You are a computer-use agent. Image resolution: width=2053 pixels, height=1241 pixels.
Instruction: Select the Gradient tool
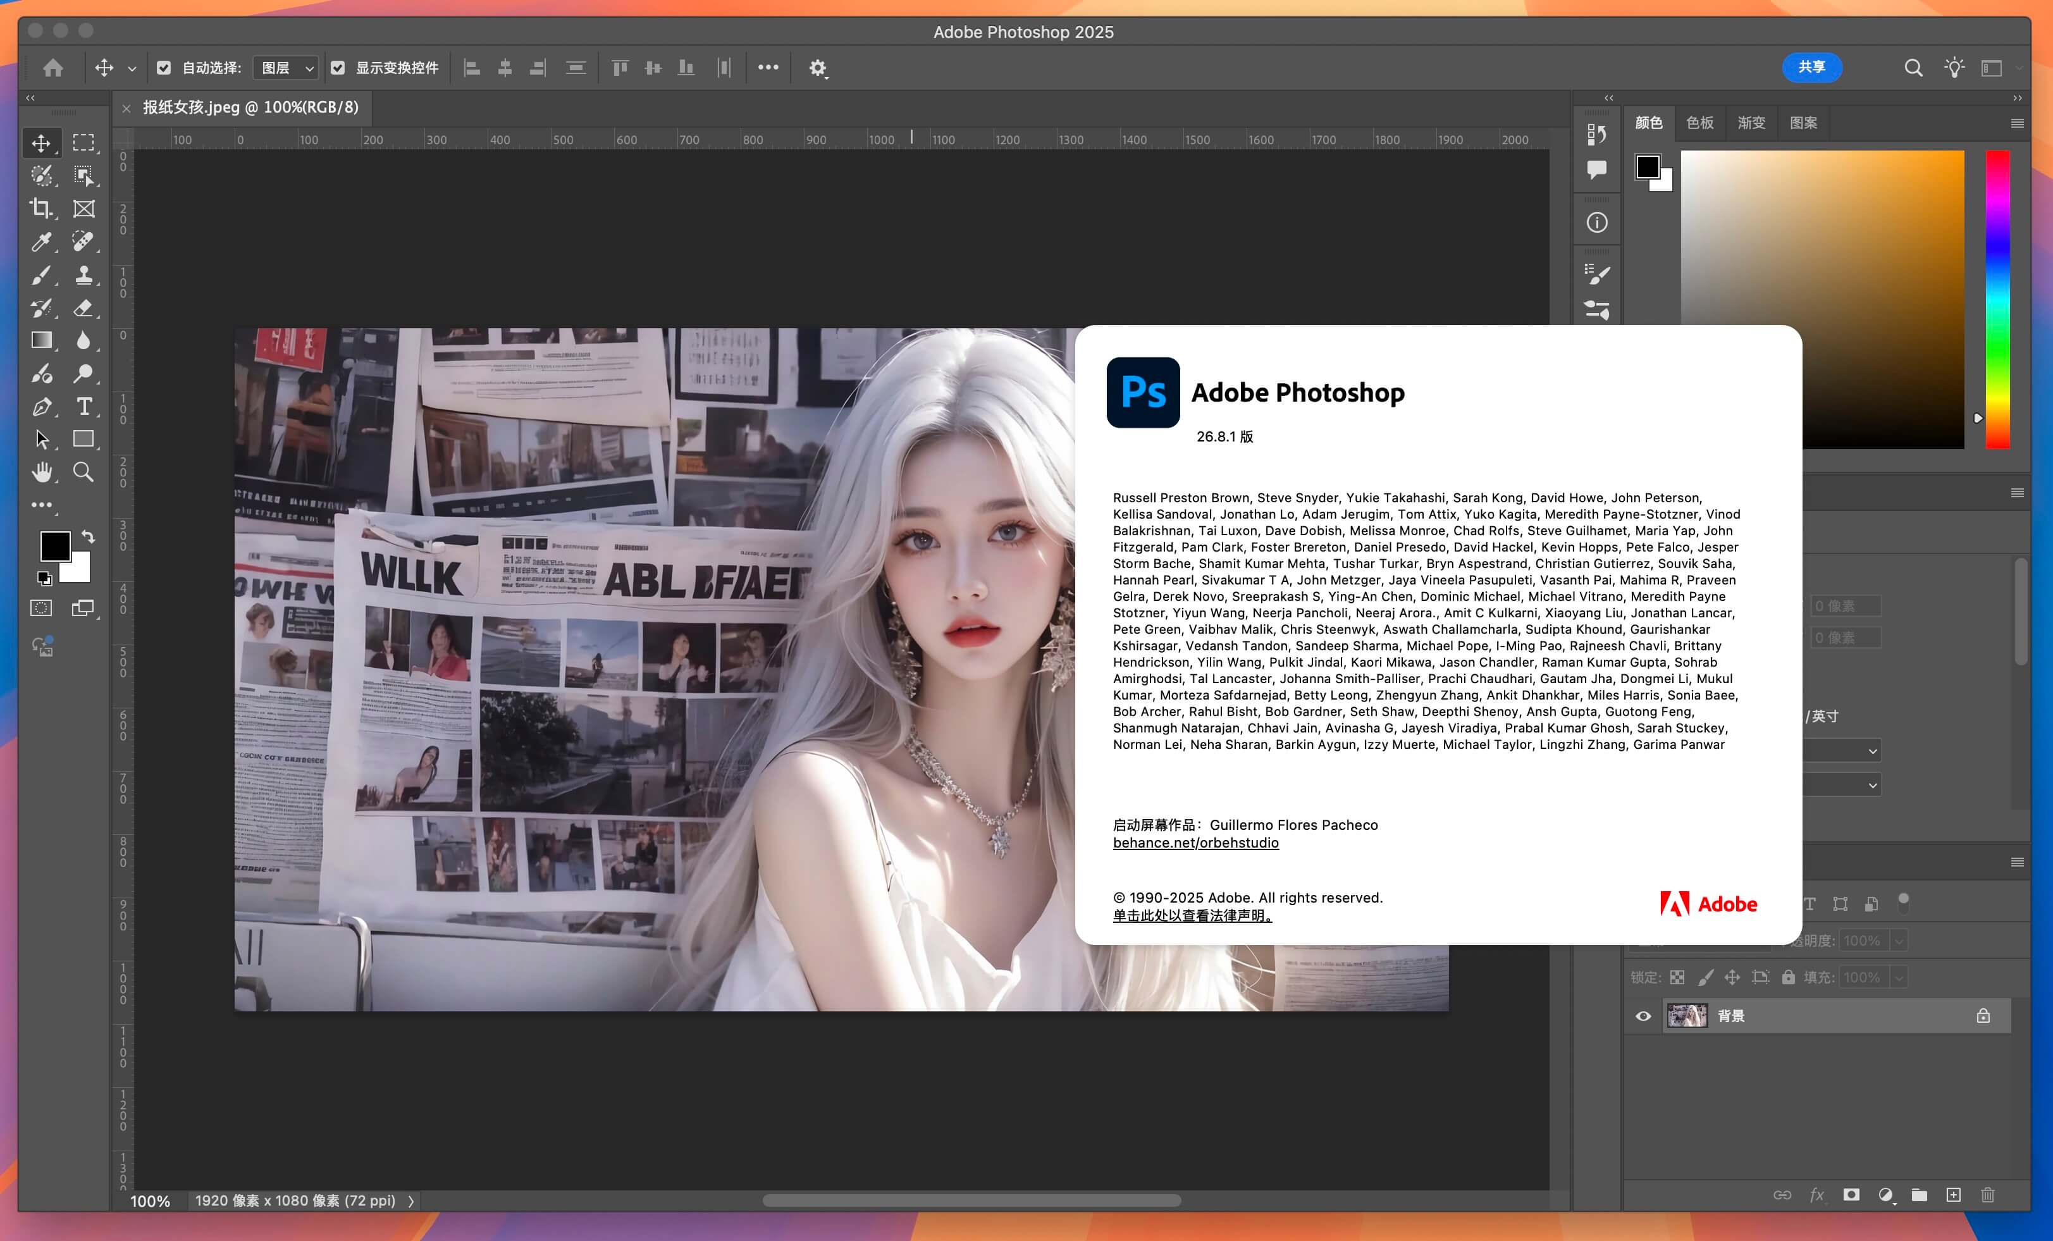pyautogui.click(x=41, y=340)
